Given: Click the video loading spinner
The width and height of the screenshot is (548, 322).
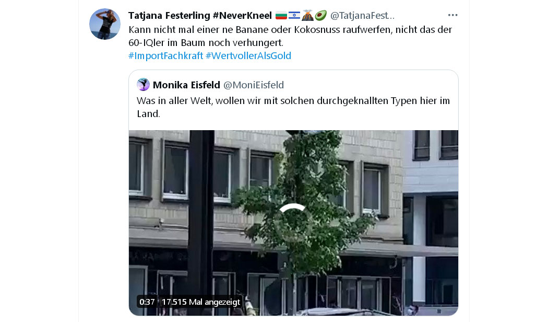Looking at the screenshot, I should tap(293, 223).
